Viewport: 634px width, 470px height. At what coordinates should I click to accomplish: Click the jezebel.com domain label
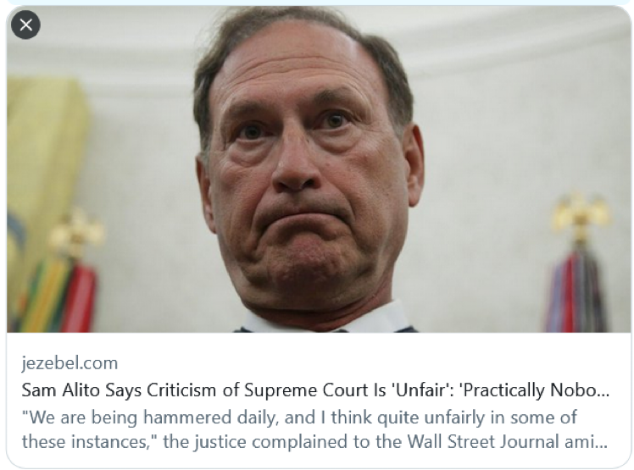(x=70, y=363)
